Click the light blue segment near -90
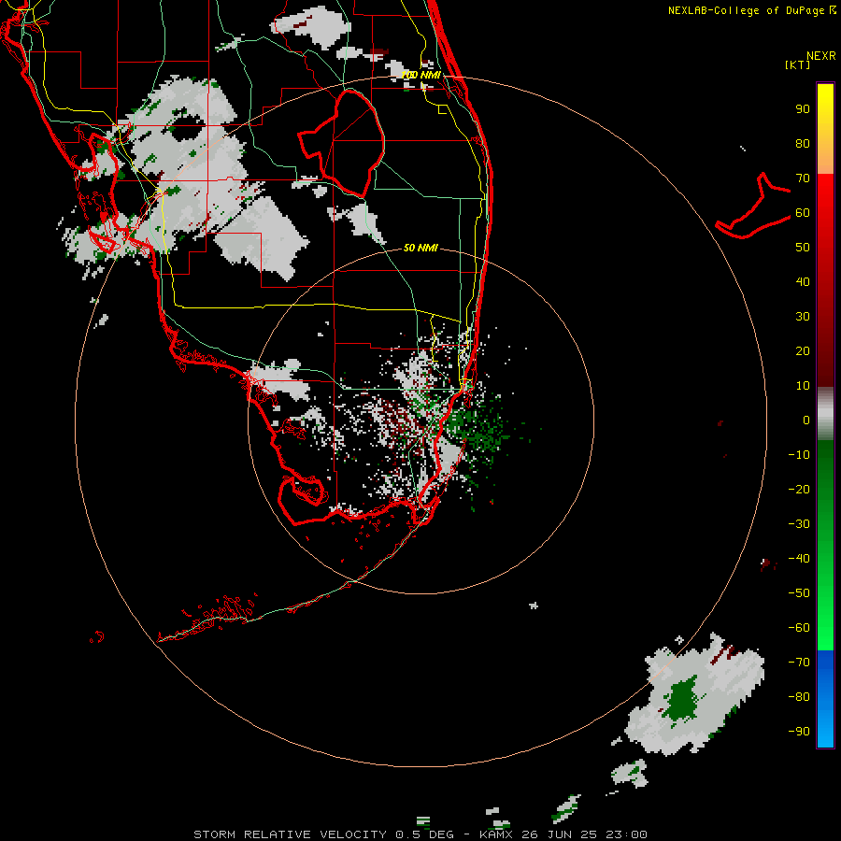841x841 pixels. tap(825, 730)
